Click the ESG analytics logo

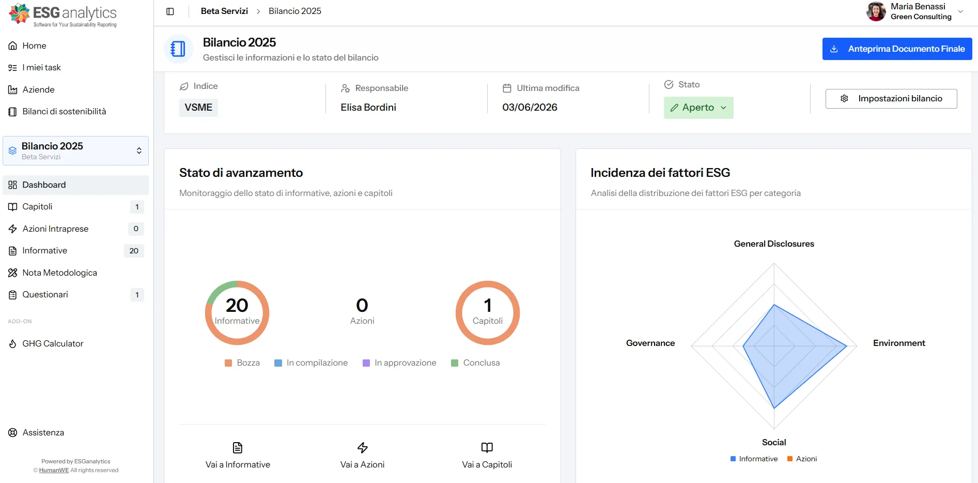[63, 14]
